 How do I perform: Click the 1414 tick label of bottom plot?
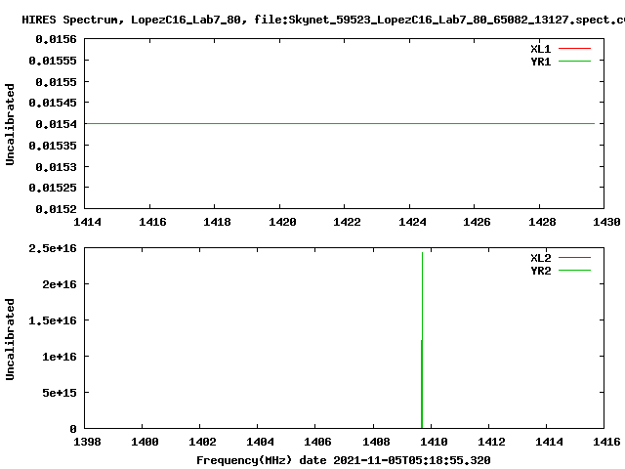click(549, 442)
